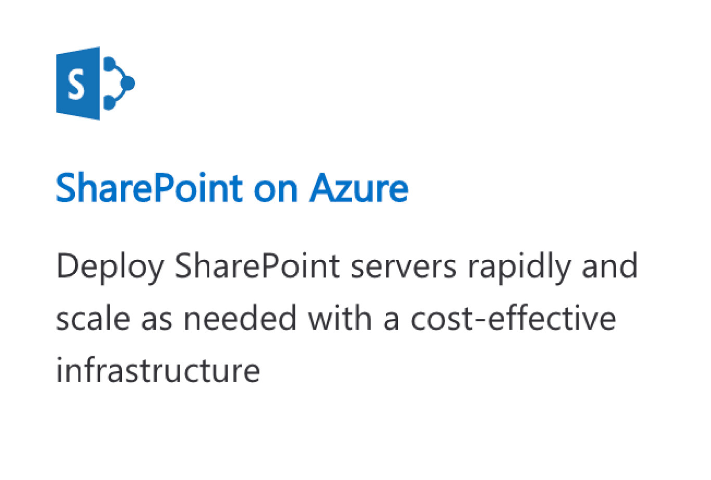Click the SharePoint logo icon
Screen dimensions: 711x480
[x=96, y=83]
